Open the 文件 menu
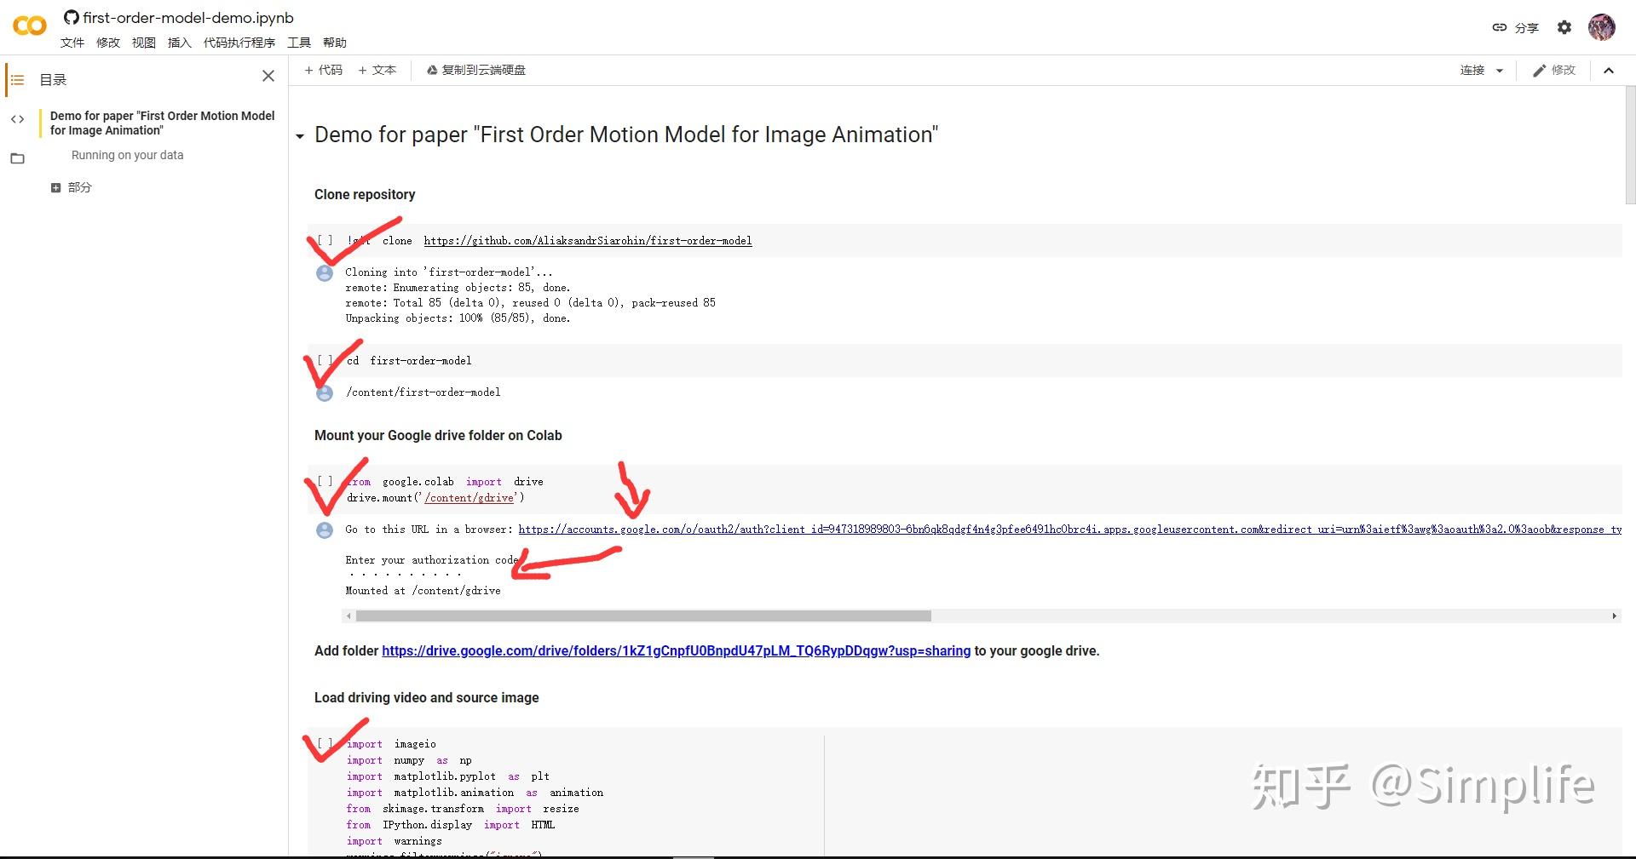The width and height of the screenshot is (1636, 859). pos(72,43)
